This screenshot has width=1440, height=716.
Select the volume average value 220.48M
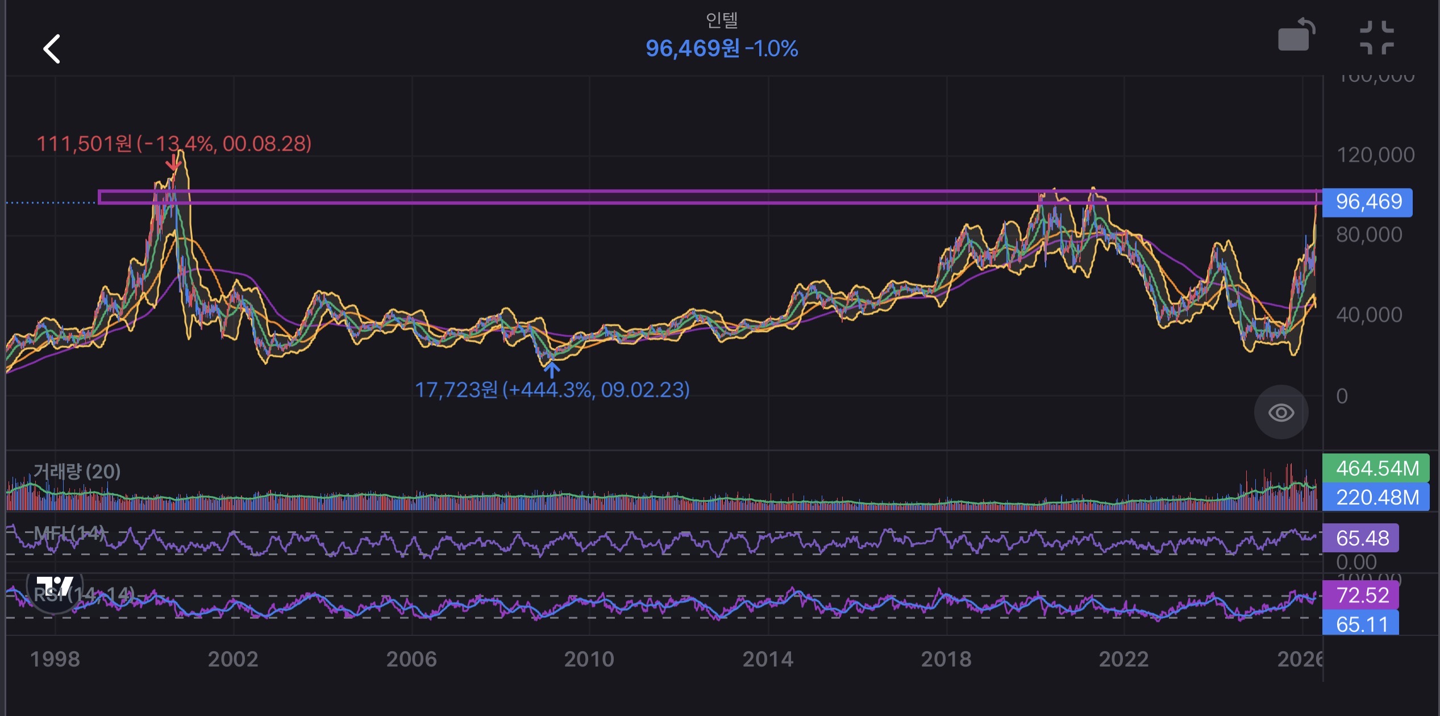[x=1376, y=498]
